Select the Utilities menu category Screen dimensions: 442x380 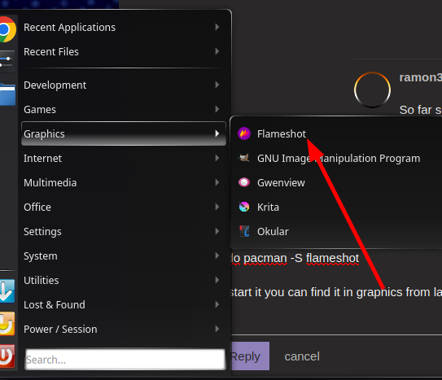124,280
